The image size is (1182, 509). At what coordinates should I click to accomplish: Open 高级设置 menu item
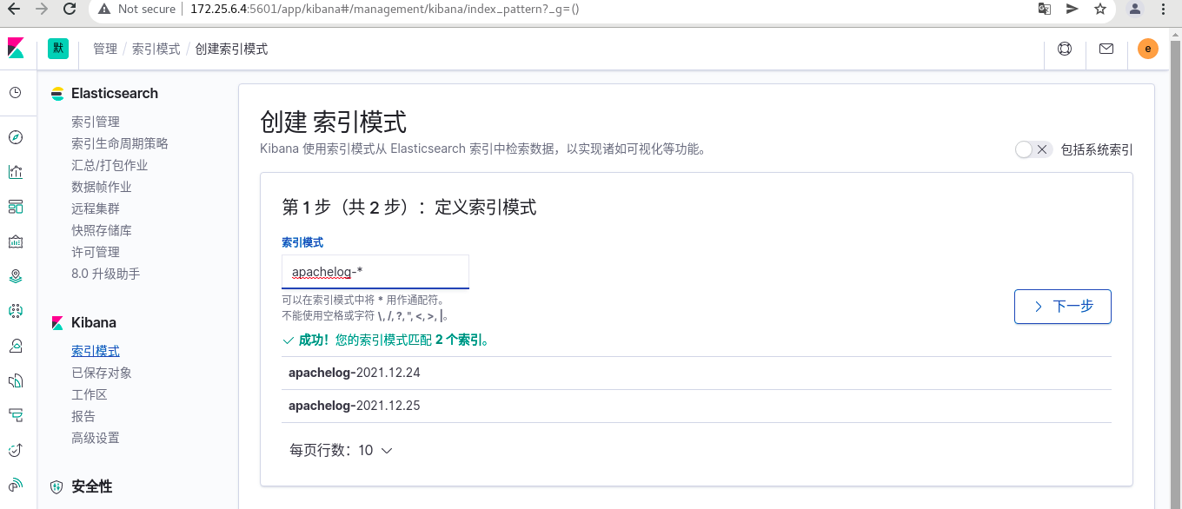pyautogui.click(x=96, y=438)
